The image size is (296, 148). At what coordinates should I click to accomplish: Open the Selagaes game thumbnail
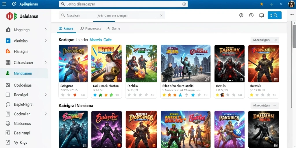pos(73,63)
